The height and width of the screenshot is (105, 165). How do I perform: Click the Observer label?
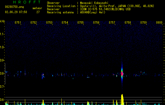coord(53,3)
